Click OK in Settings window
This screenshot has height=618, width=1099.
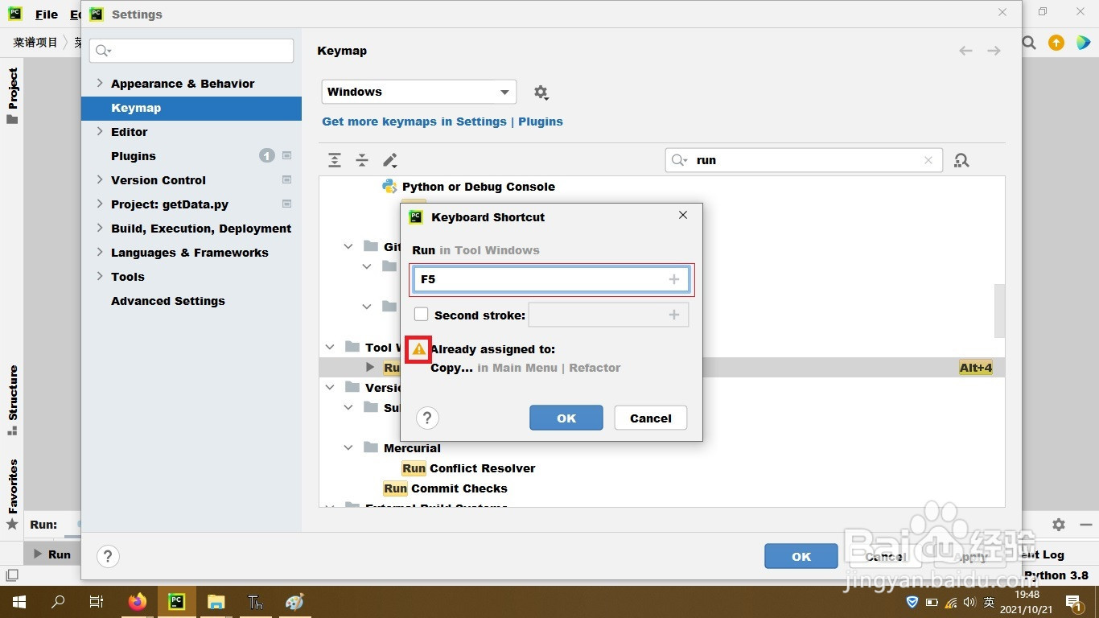coord(801,556)
